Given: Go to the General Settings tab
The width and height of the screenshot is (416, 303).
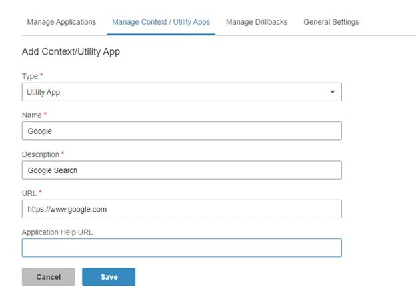Looking at the screenshot, I should [x=331, y=22].
